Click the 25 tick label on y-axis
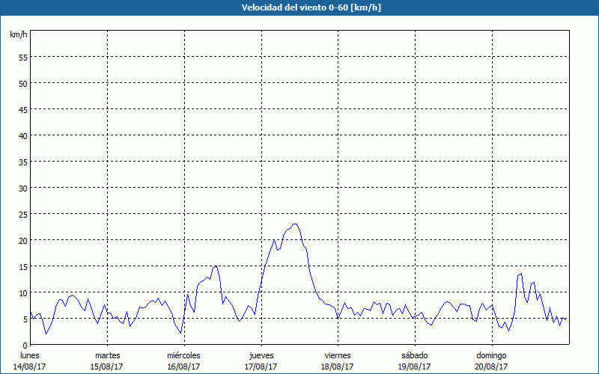The image size is (599, 374). 22,214
